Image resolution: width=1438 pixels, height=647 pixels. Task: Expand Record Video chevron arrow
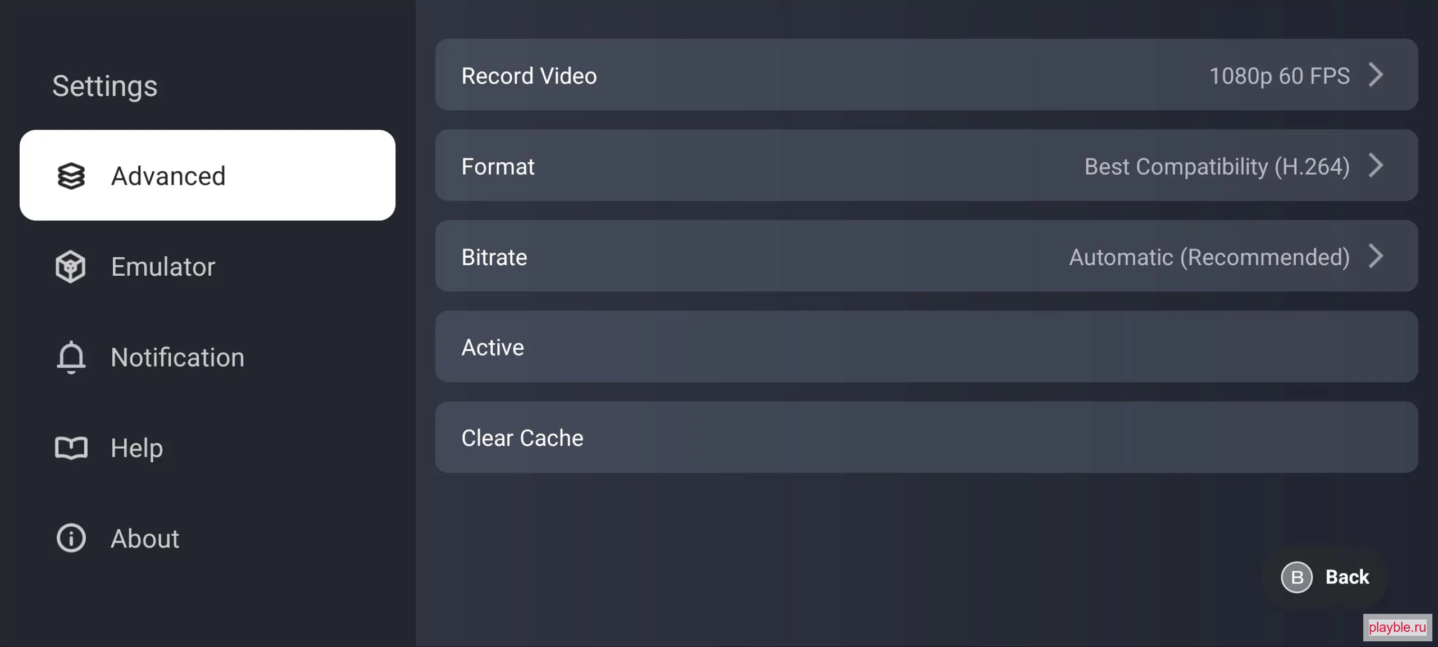click(1376, 75)
